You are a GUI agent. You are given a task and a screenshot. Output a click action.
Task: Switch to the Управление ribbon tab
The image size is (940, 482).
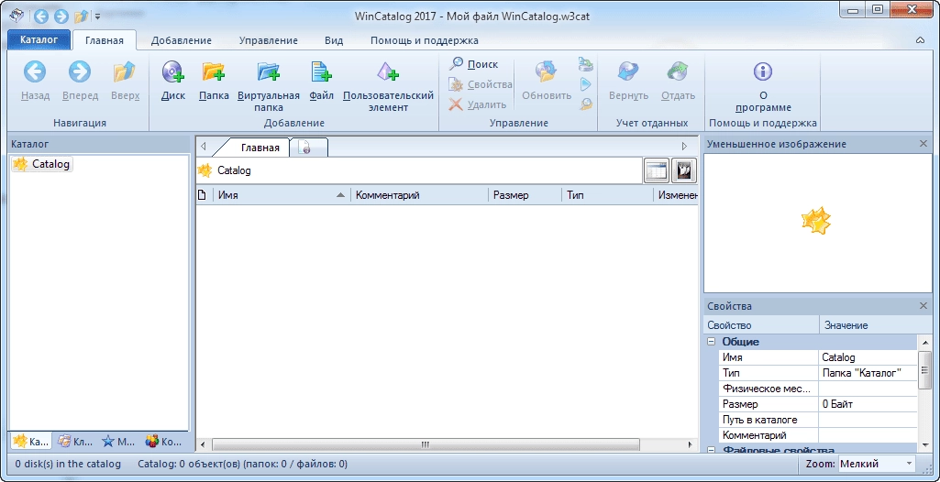pyautogui.click(x=269, y=40)
